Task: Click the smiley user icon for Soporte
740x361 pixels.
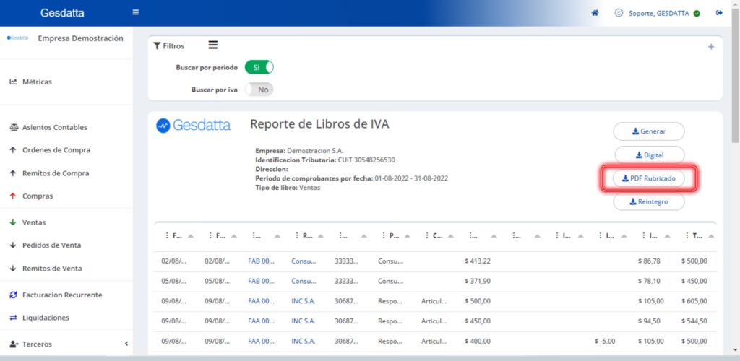Action: tap(619, 13)
